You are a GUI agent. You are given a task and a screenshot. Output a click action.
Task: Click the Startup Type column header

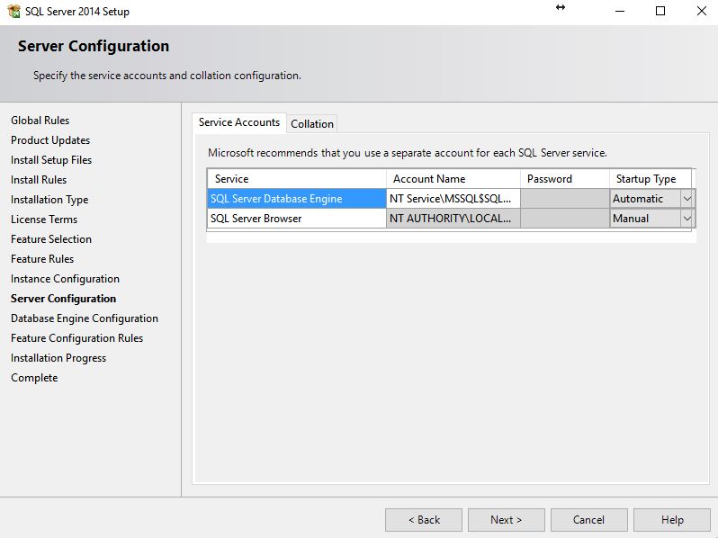pos(651,179)
